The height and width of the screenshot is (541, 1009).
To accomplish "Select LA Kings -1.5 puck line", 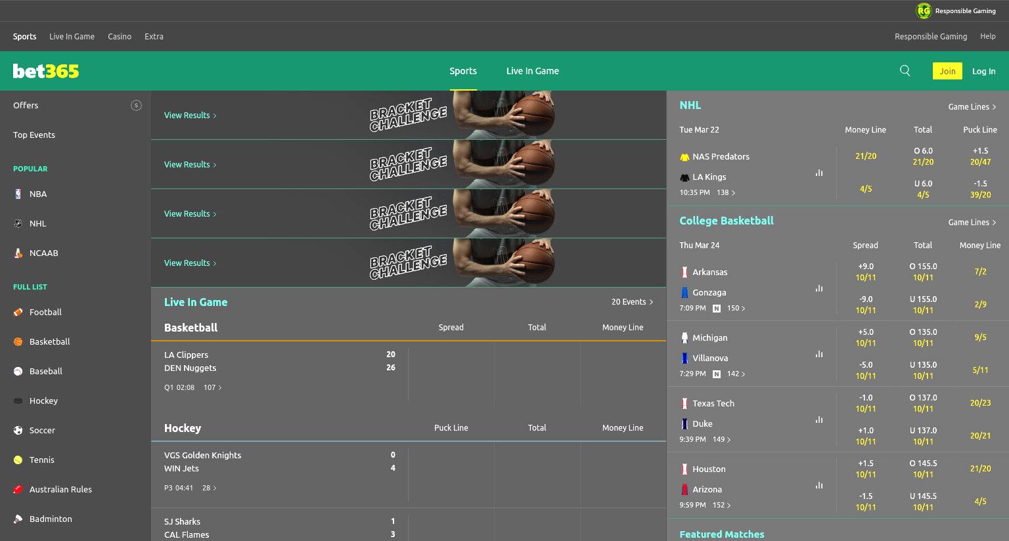I will click(980, 189).
